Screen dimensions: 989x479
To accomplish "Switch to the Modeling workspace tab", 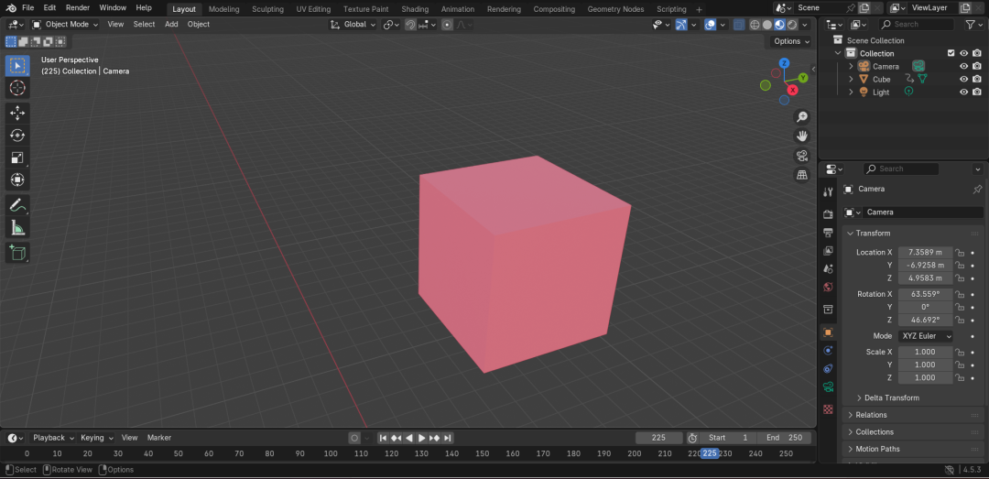I will click(224, 9).
